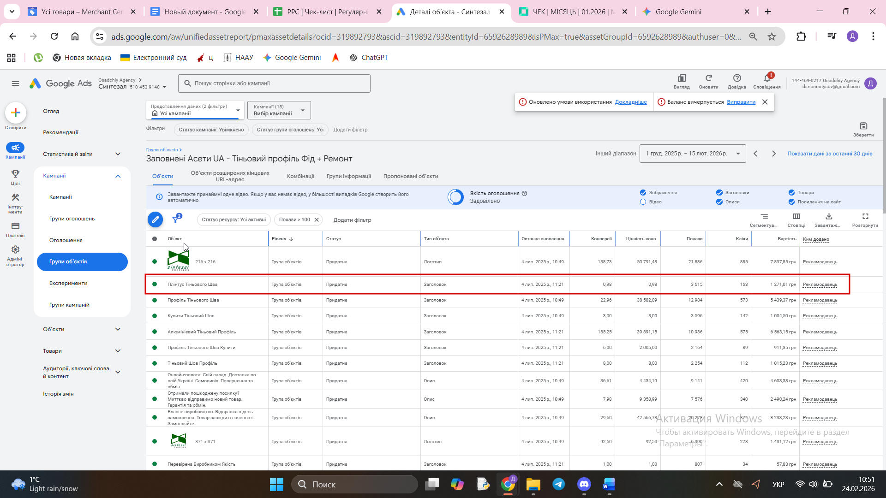
Task: Toggle the Заголовки checkbox
Action: coord(719,193)
